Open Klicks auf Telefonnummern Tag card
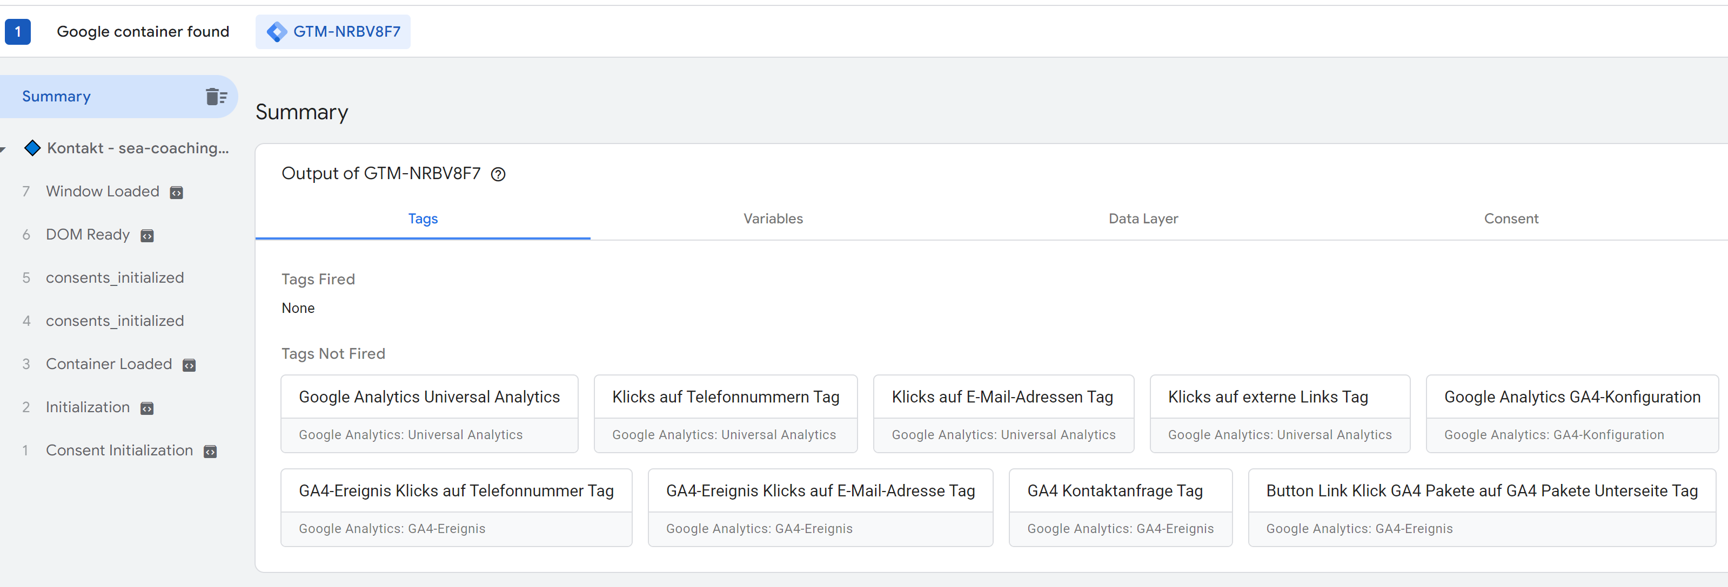 tap(726, 414)
